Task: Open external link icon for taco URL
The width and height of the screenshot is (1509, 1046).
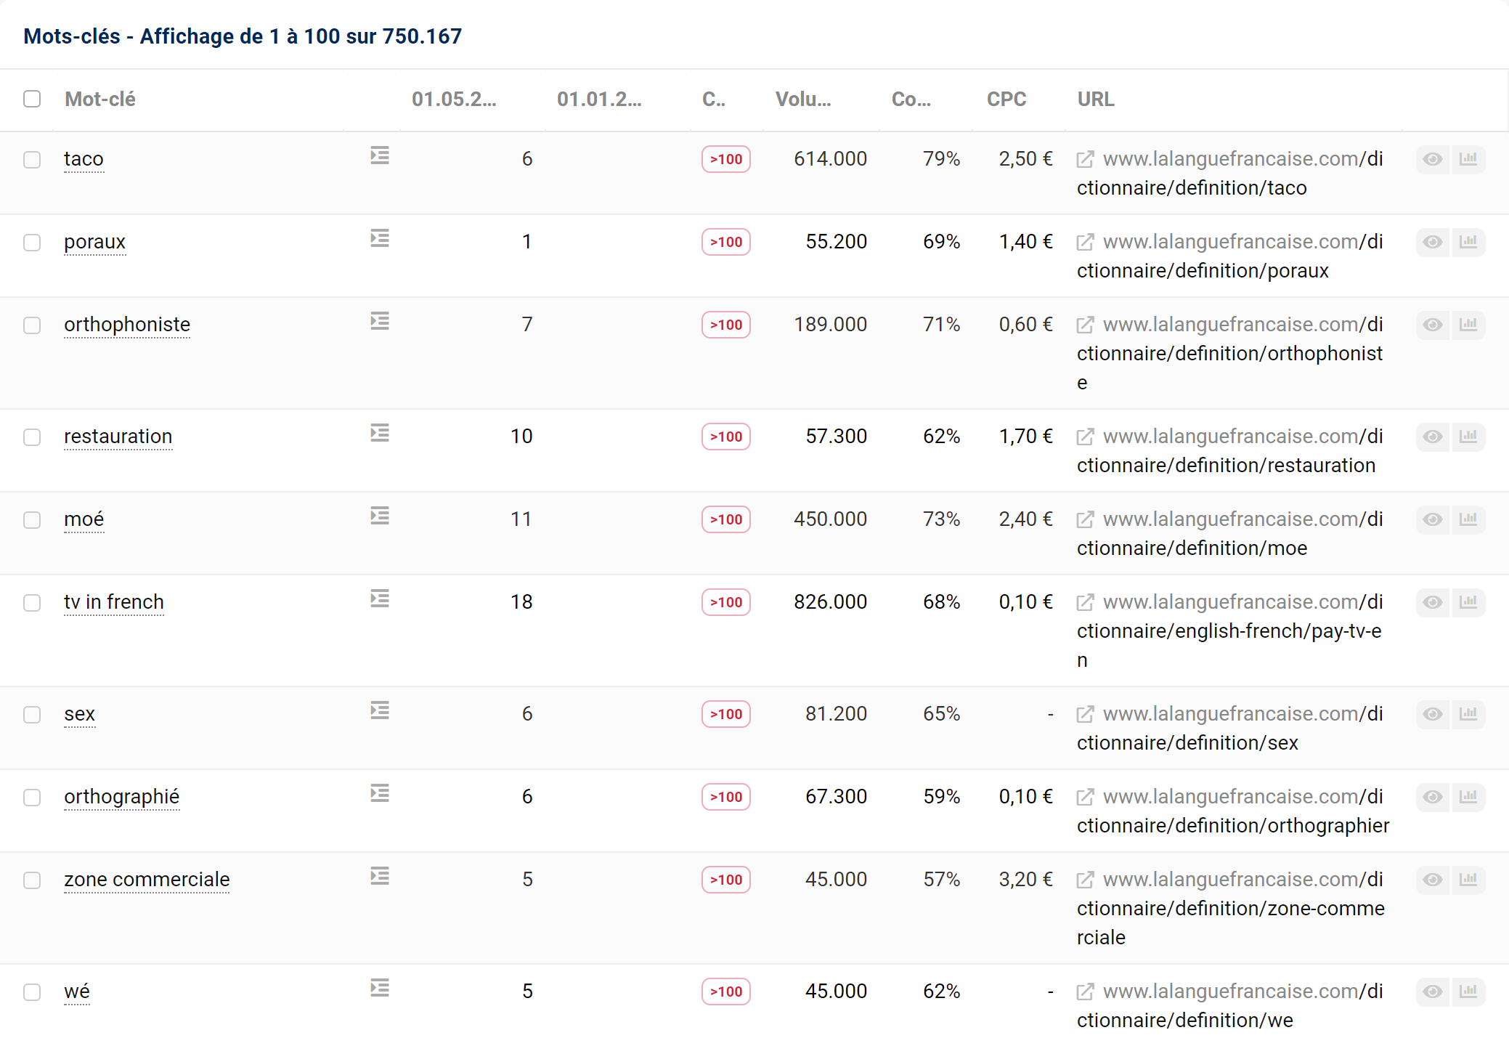Action: point(1085,160)
